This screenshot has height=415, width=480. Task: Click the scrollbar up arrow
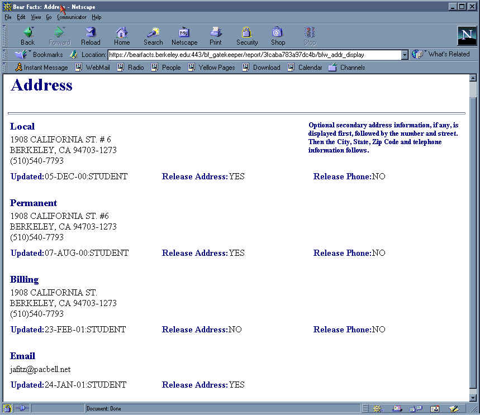point(473,78)
